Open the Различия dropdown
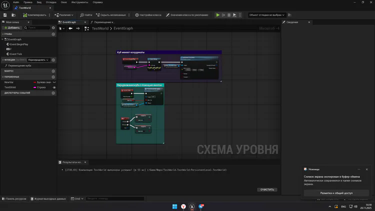375x211 pixels. tap(64, 15)
